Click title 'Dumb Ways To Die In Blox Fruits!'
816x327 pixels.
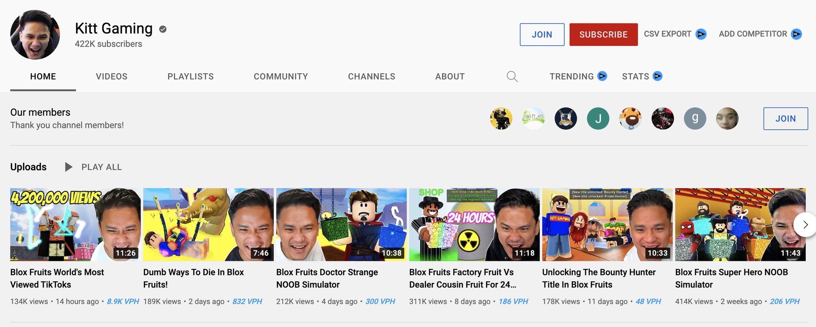point(194,278)
